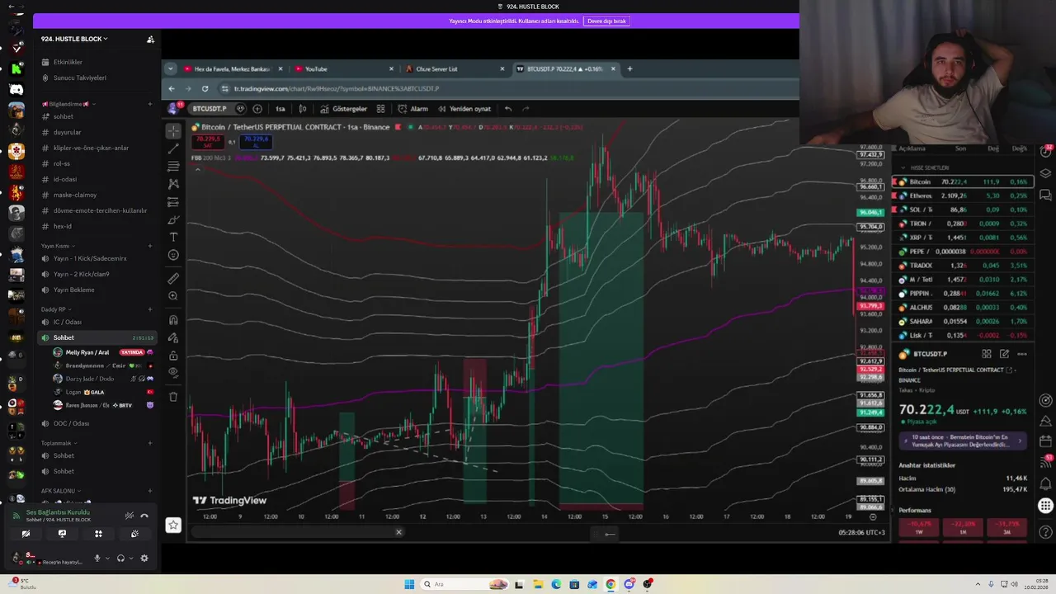Open the 1sa timeframe dropdown

tap(280, 108)
